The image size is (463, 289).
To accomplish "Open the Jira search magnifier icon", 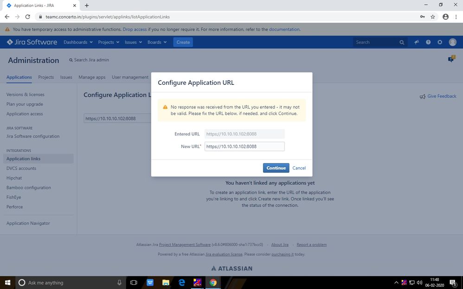I will click(x=402, y=43).
